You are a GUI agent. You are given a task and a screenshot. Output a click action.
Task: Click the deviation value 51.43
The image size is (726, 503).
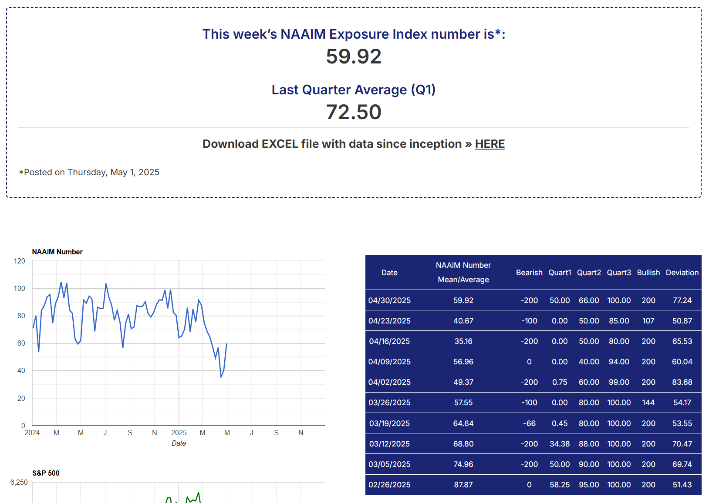682,485
